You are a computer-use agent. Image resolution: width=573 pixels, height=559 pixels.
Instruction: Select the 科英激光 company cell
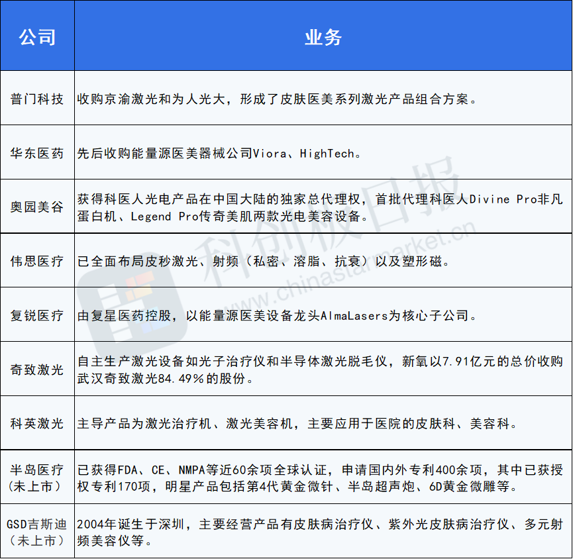[x=37, y=423]
